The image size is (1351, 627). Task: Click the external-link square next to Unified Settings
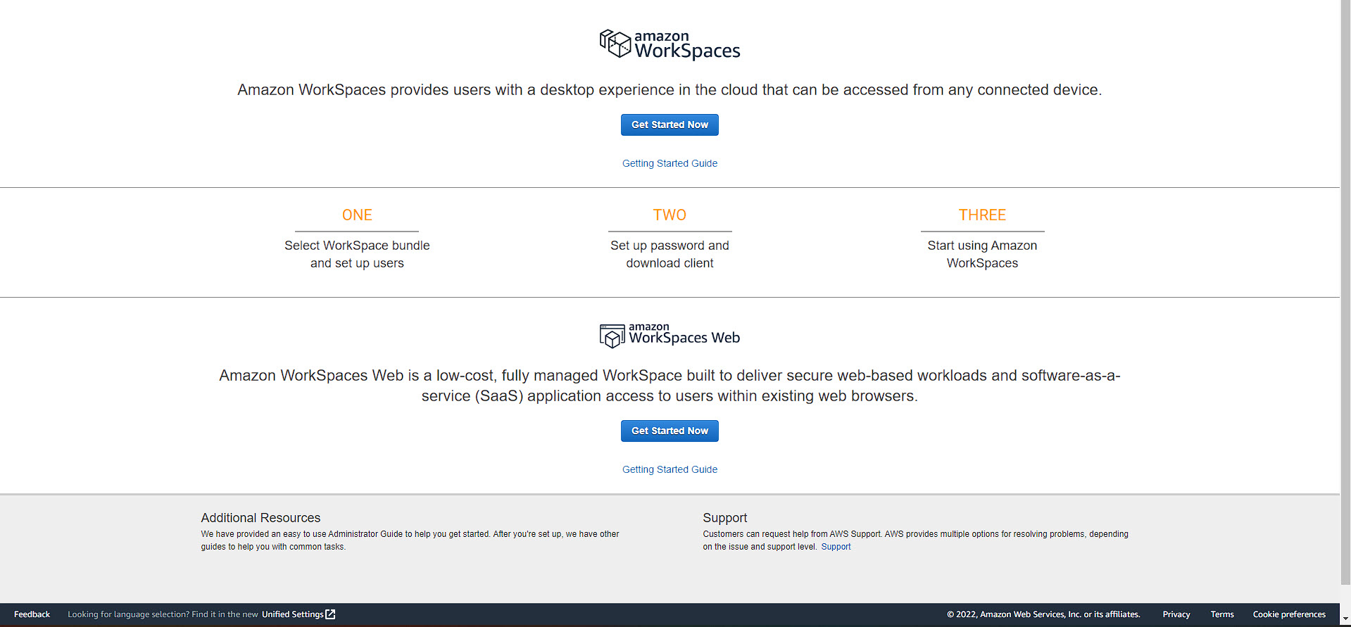tap(330, 614)
